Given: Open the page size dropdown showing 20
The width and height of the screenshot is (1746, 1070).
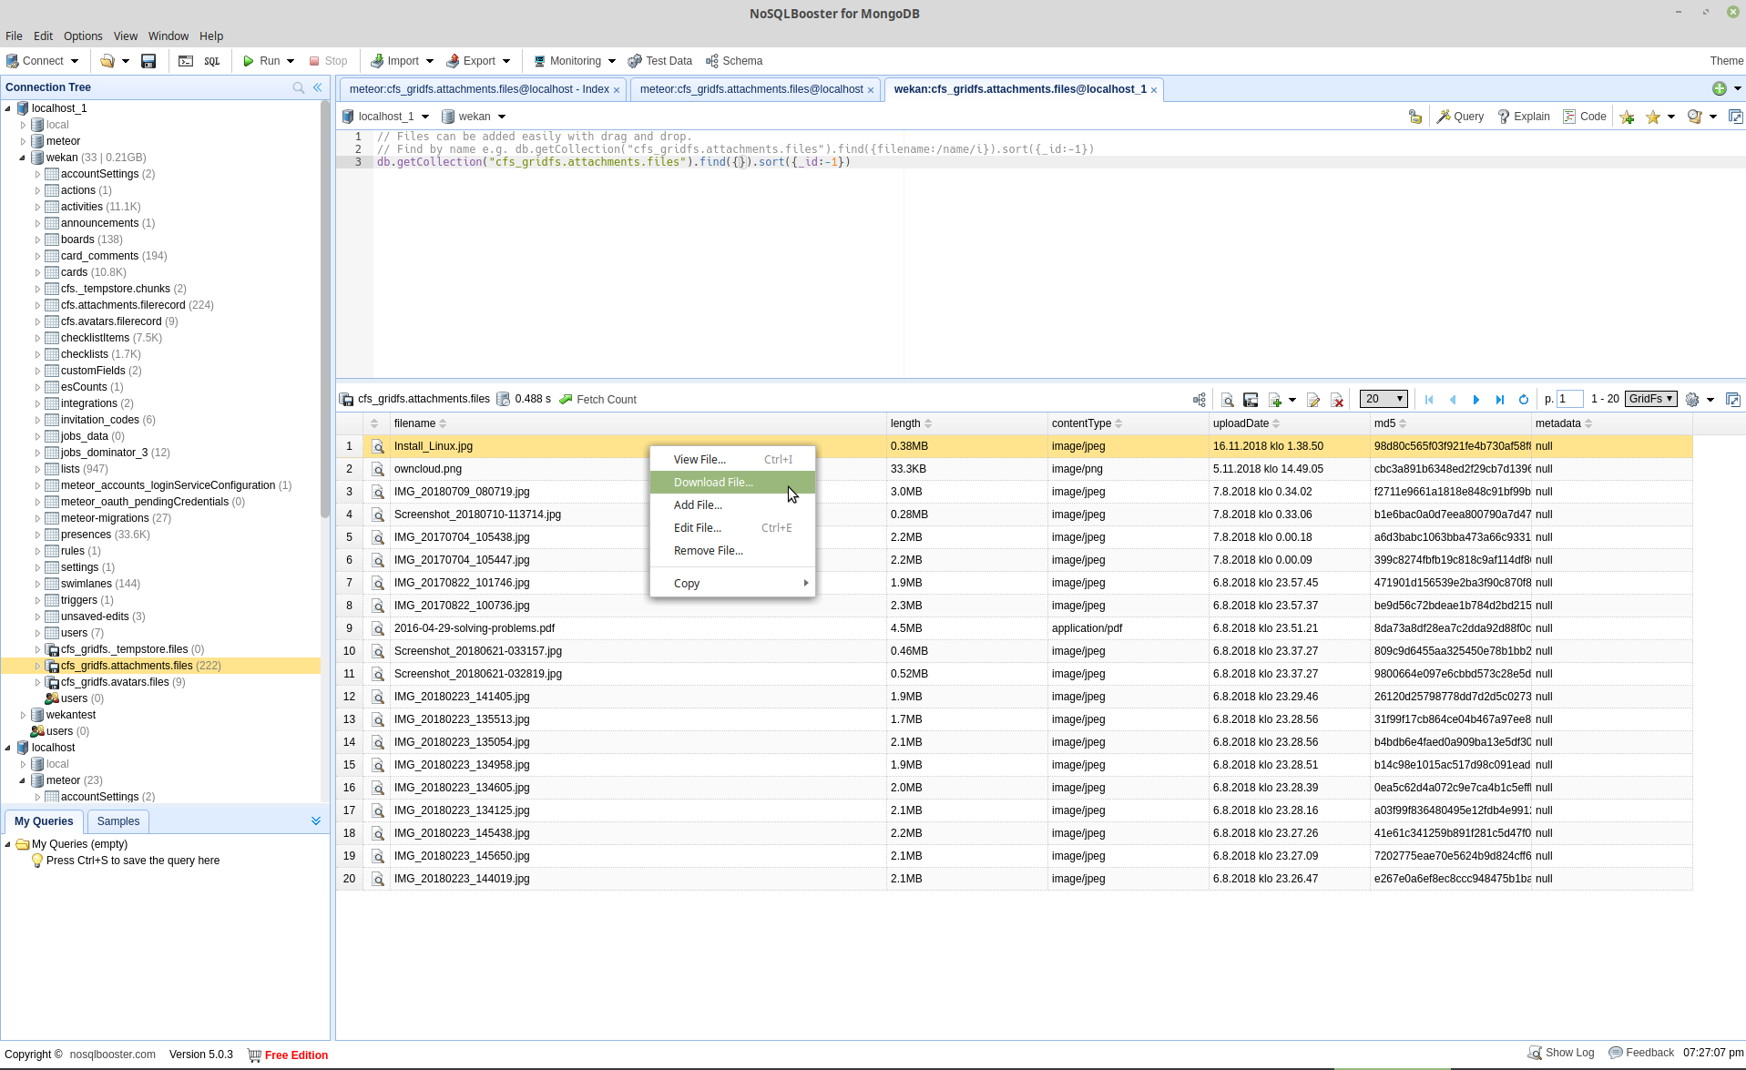Looking at the screenshot, I should click(1383, 399).
